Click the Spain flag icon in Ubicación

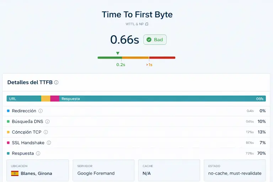(x=15, y=173)
